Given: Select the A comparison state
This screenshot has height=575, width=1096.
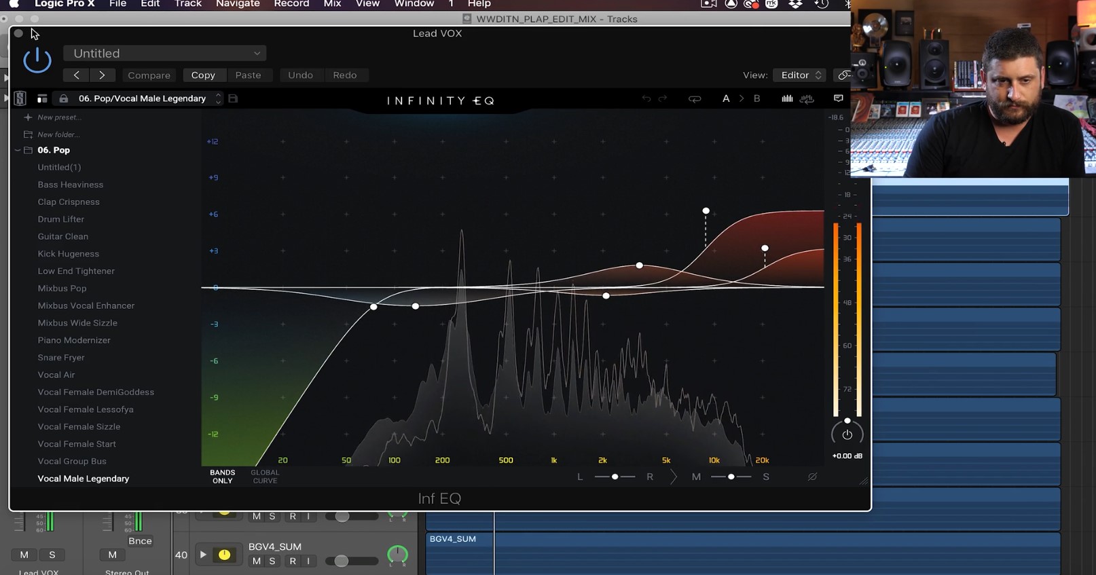Looking at the screenshot, I should click(726, 98).
